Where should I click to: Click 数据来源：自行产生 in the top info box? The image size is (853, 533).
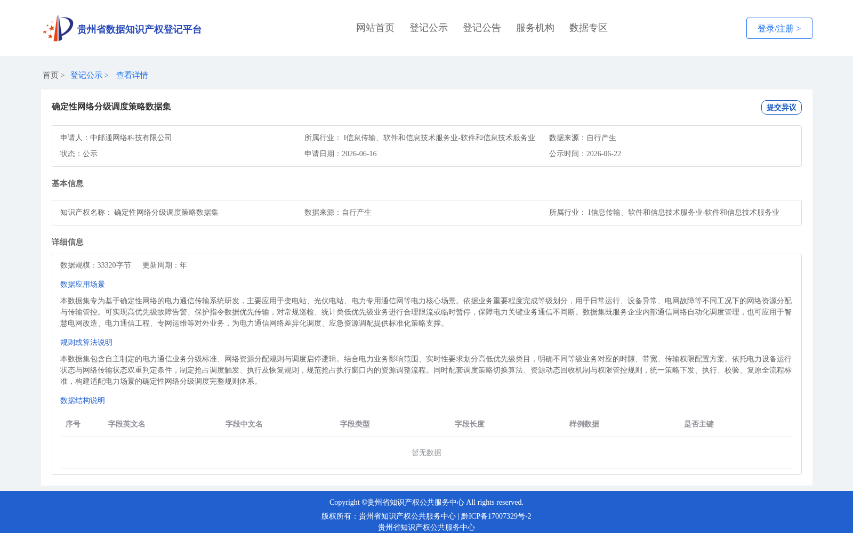(583, 138)
